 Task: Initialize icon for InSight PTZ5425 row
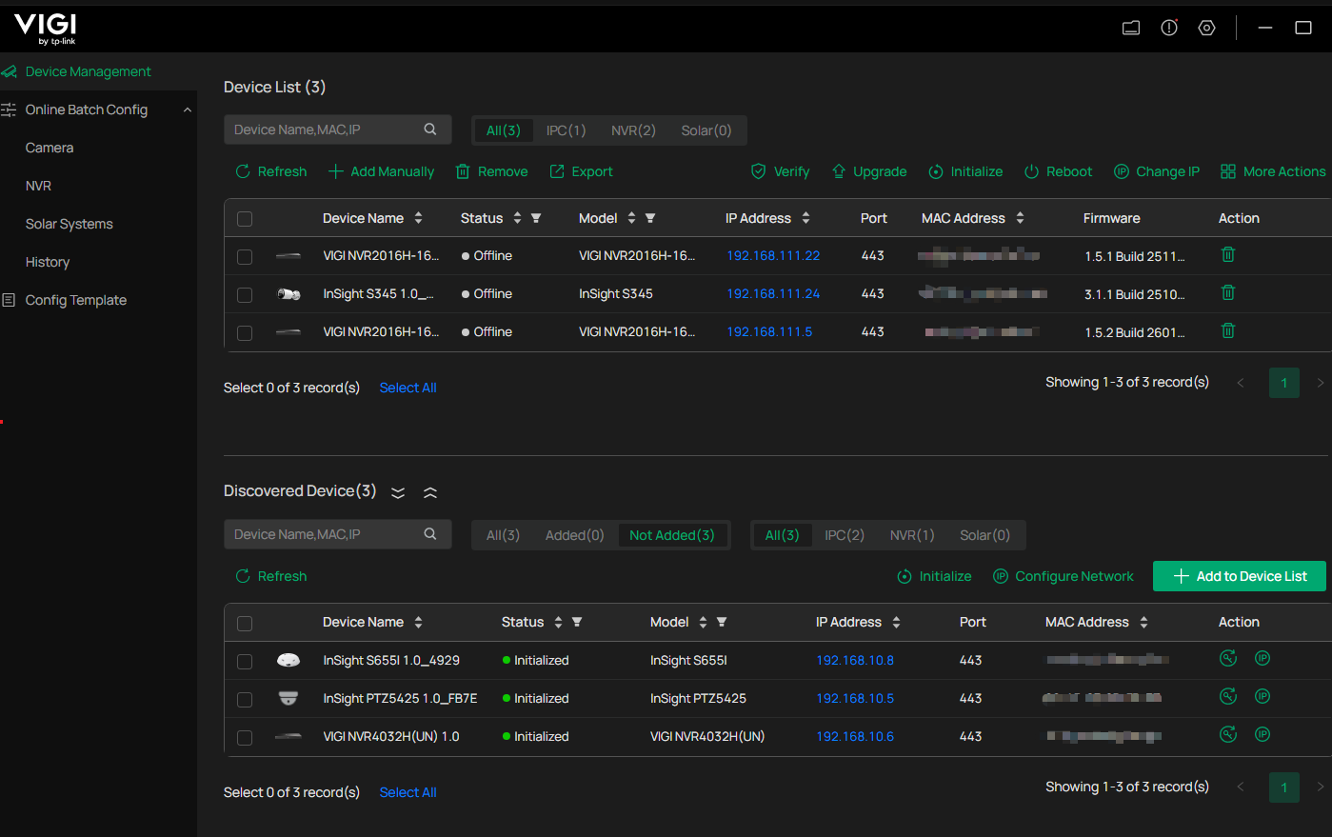click(1228, 696)
